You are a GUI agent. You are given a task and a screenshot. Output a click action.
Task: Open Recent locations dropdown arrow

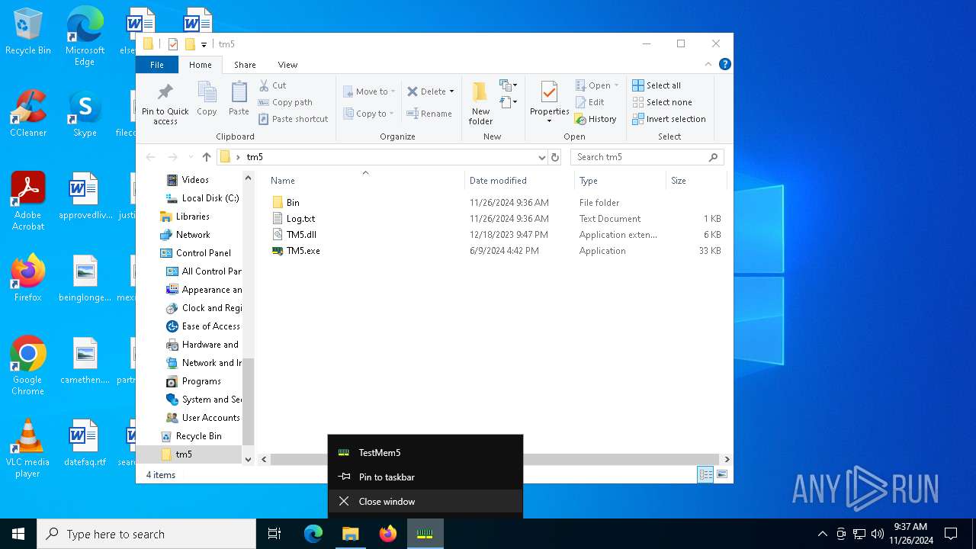click(191, 157)
